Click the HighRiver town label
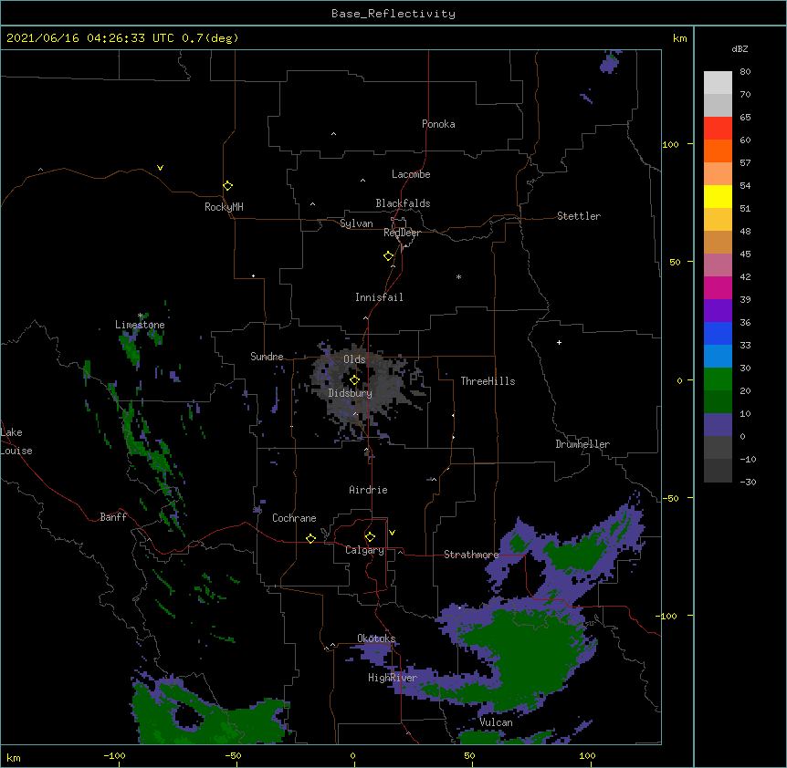Viewport: 787px width, 768px height. click(x=393, y=678)
